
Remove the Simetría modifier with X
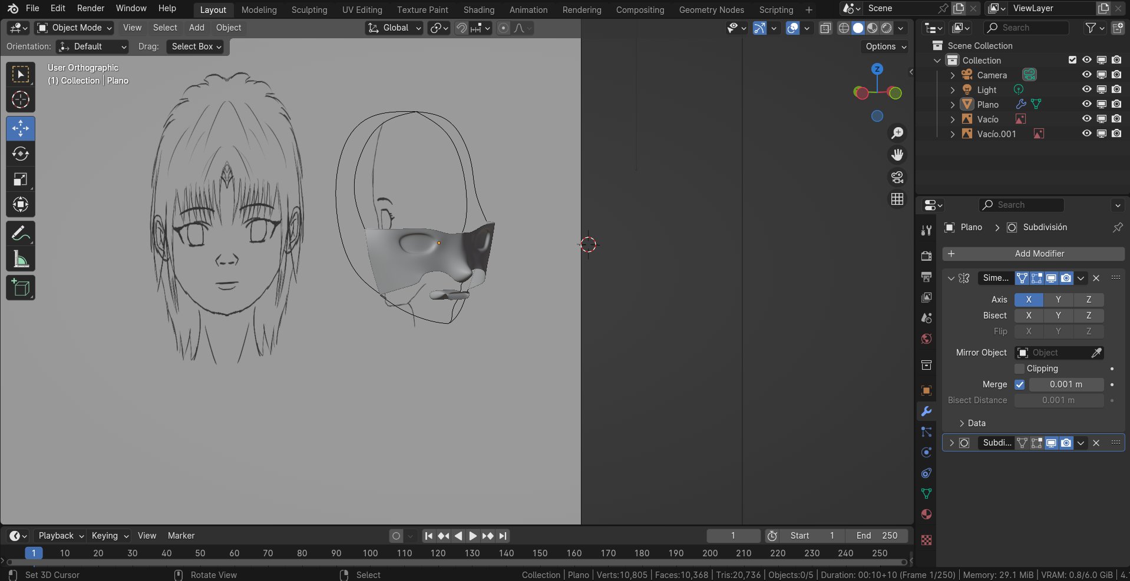tap(1096, 278)
